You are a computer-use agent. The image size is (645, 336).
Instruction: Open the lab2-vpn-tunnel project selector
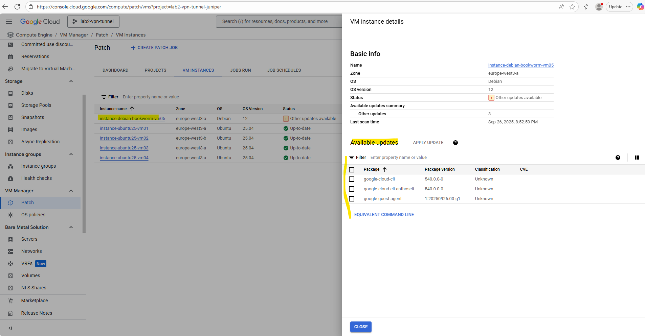point(93,22)
